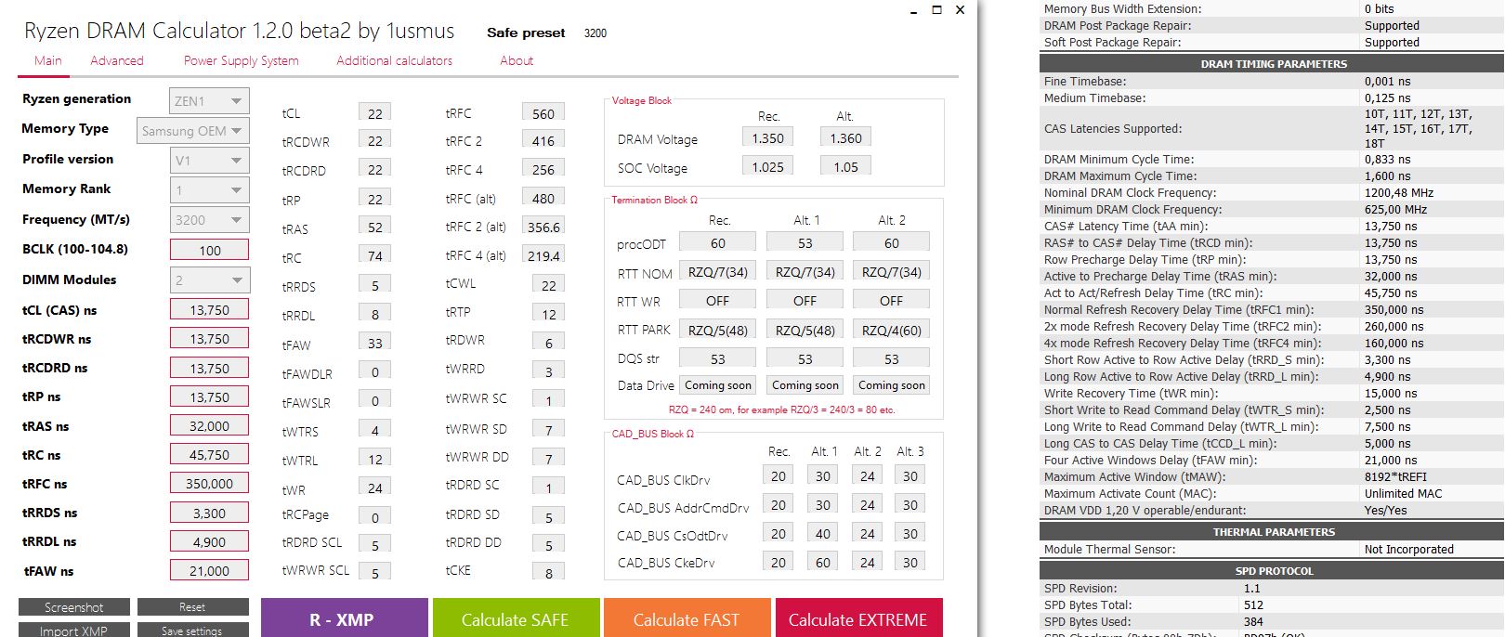Click the tRCDWR ns input field

pyautogui.click(x=209, y=338)
